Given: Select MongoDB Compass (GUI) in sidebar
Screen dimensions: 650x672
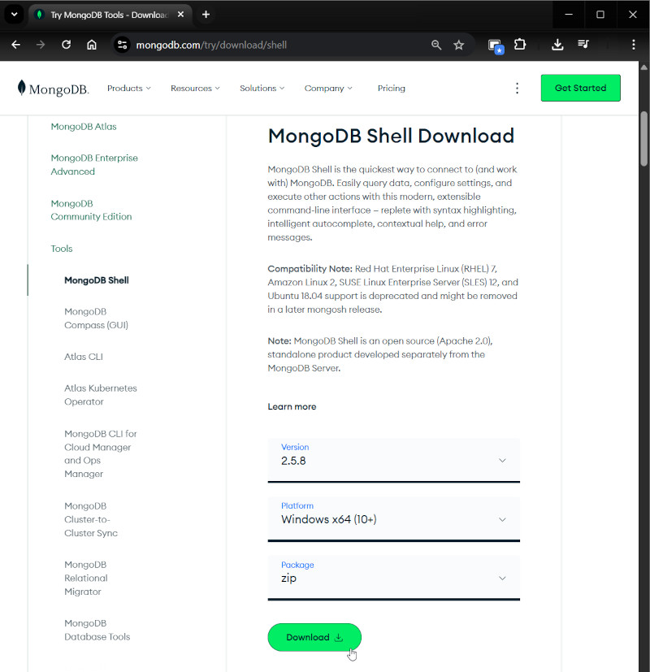Looking at the screenshot, I should coord(96,319).
